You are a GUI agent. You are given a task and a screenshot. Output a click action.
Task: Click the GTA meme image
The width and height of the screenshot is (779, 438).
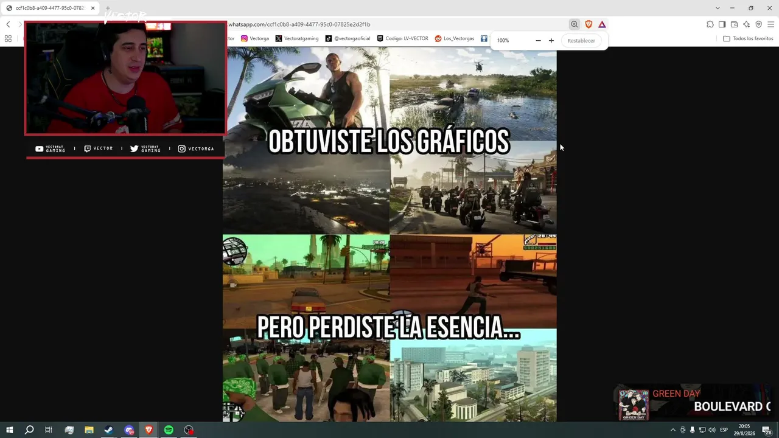pos(389,234)
